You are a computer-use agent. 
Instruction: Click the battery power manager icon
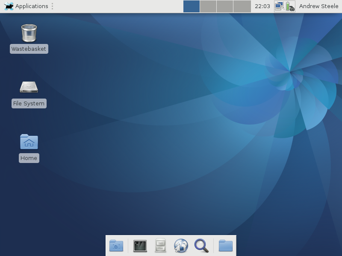point(290,6)
